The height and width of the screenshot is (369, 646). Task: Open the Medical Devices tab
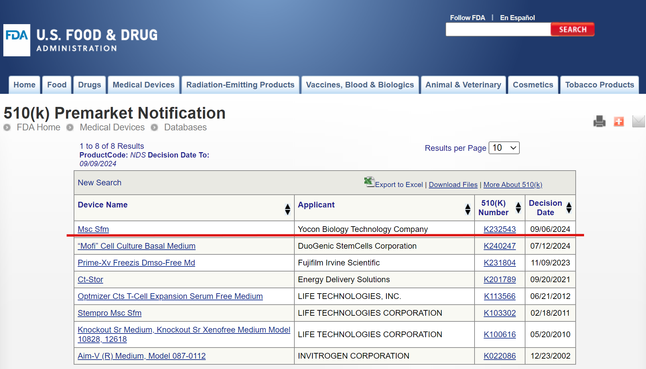pos(144,85)
